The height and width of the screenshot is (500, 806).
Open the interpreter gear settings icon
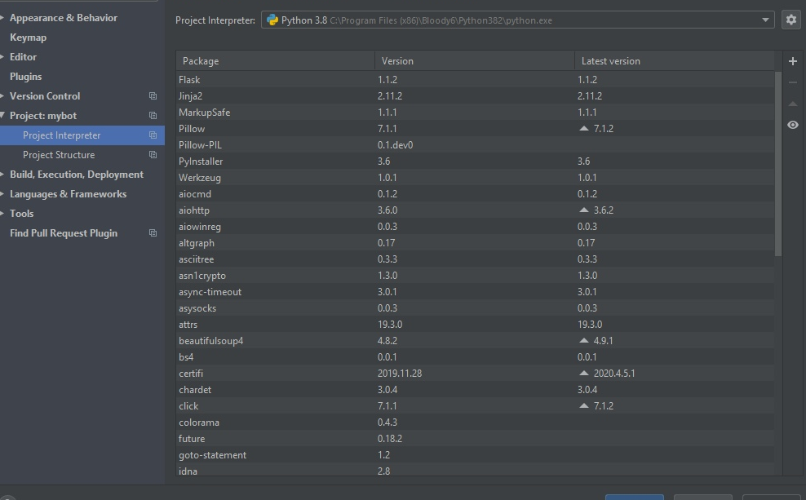[x=790, y=20]
